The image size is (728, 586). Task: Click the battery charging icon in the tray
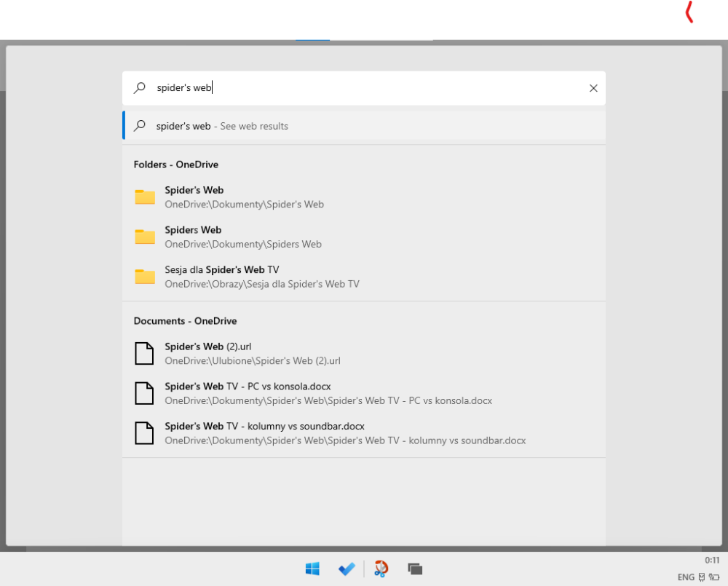[713, 577]
